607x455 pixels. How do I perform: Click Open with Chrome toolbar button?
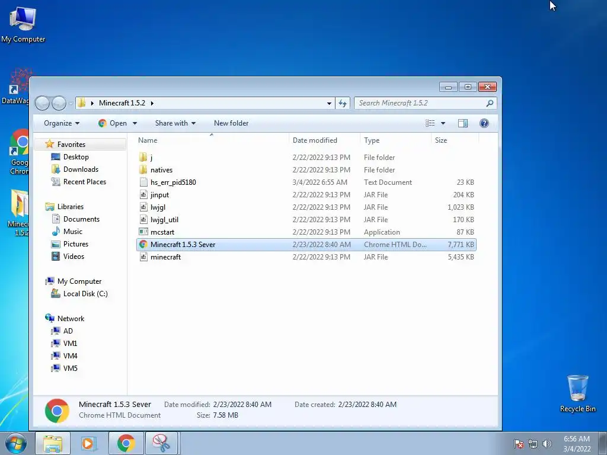pos(113,123)
